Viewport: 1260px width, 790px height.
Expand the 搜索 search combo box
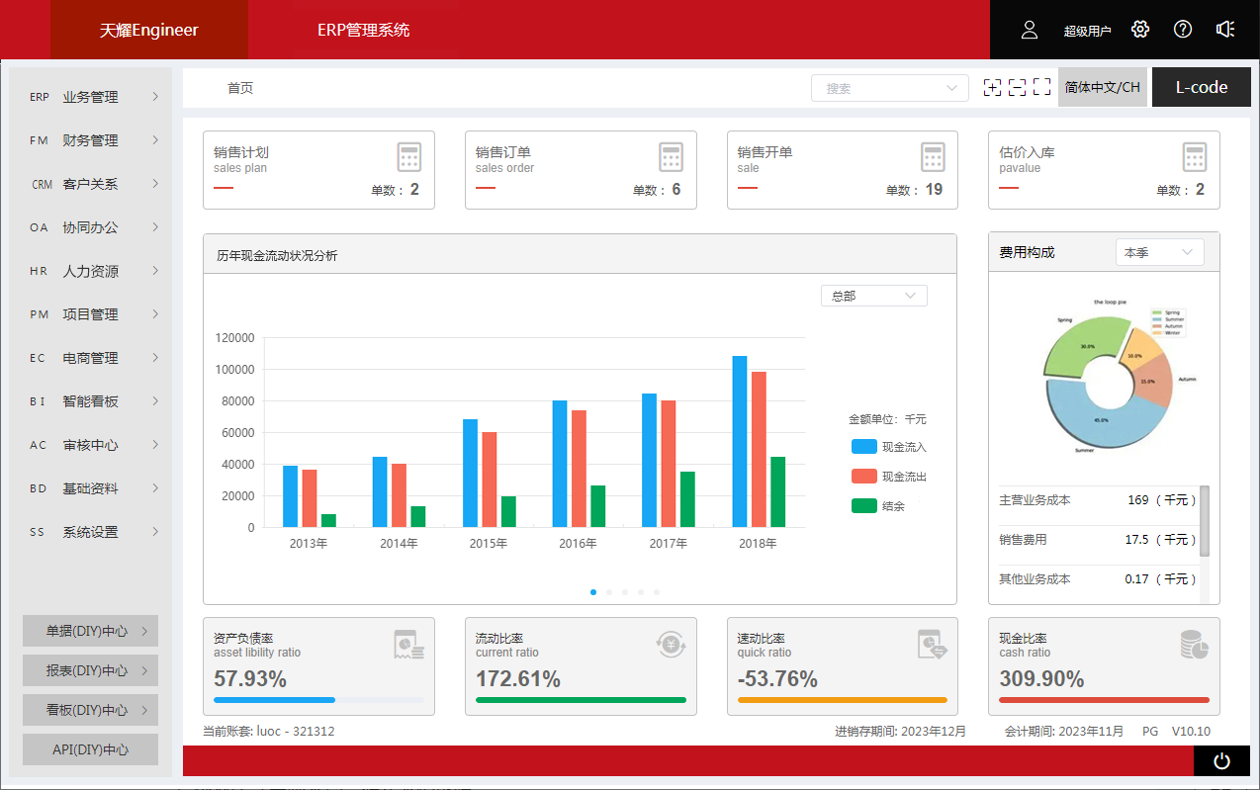tap(889, 88)
